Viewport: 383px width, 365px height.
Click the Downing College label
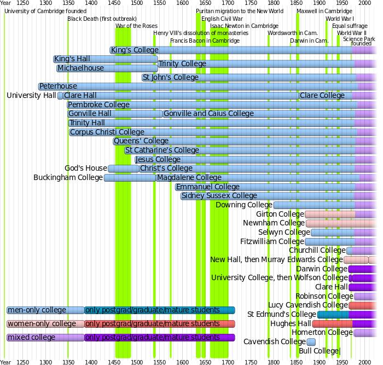tap(244, 205)
